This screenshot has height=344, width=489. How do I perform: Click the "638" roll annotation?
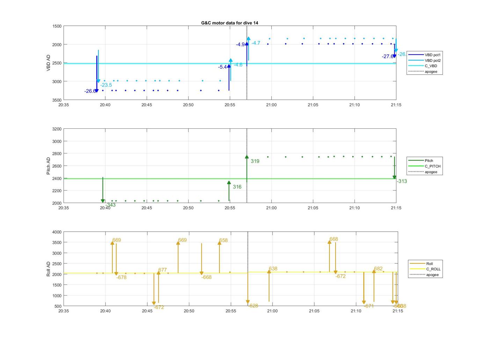click(273, 269)
